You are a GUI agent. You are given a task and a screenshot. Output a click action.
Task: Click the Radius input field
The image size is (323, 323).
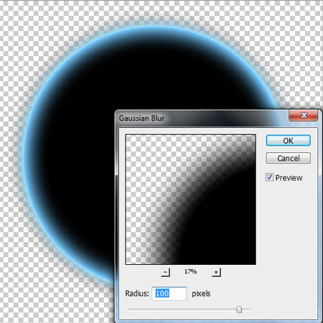click(x=169, y=294)
